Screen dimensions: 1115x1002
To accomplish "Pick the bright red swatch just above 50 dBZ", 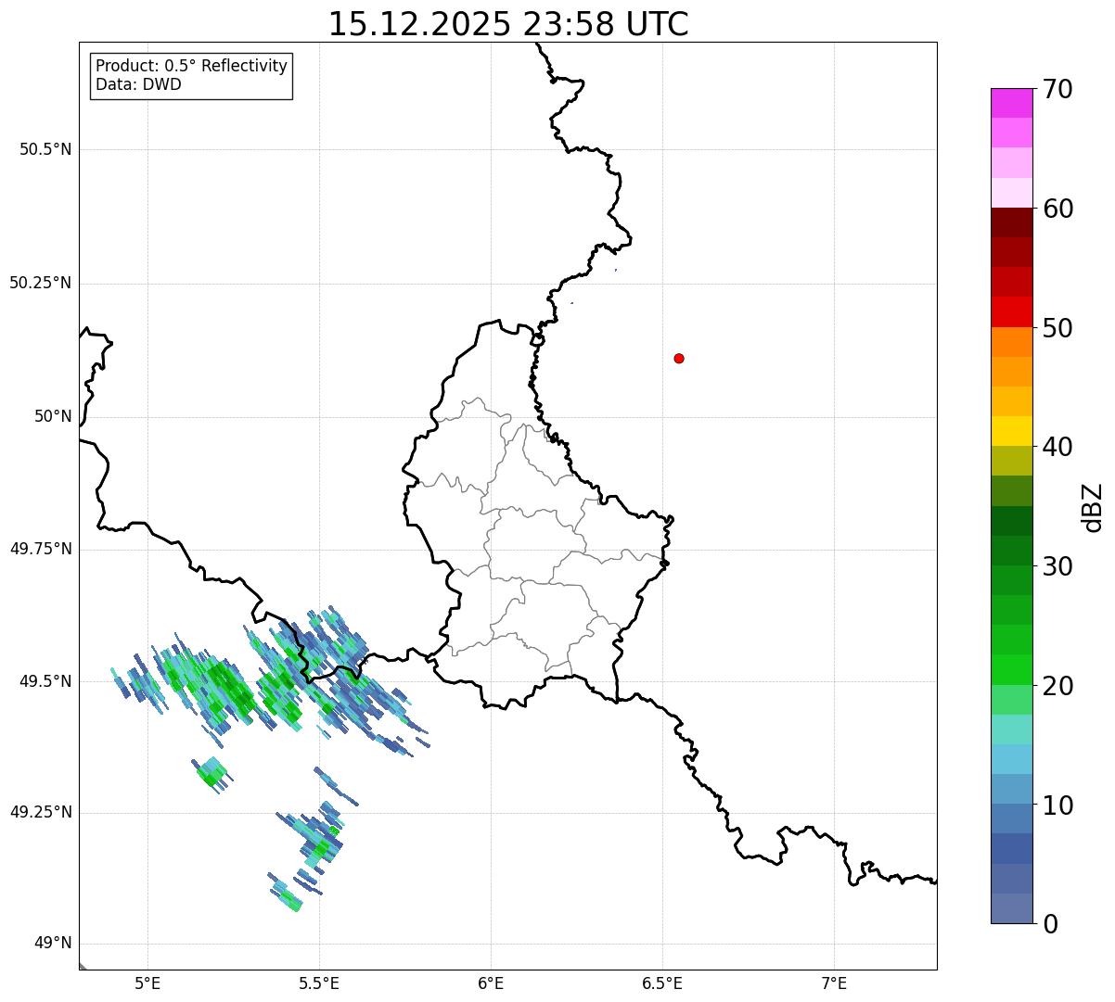I will (1012, 312).
